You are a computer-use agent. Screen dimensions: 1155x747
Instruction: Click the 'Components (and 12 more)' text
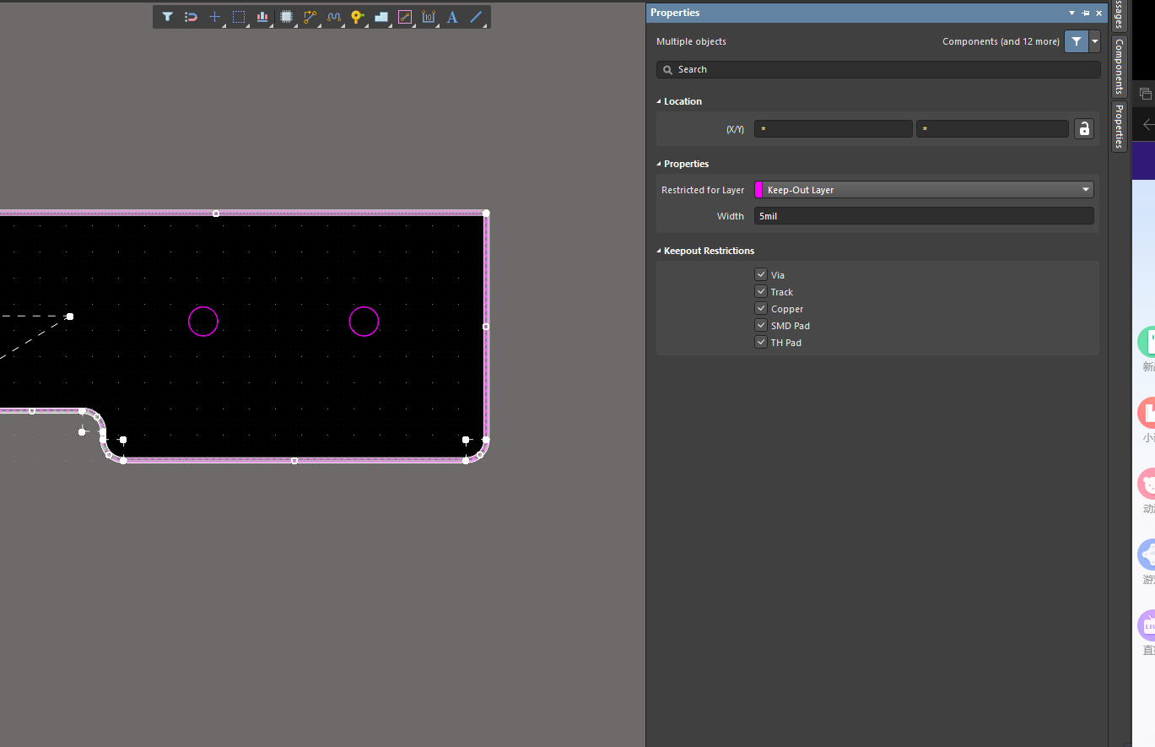coord(1001,41)
